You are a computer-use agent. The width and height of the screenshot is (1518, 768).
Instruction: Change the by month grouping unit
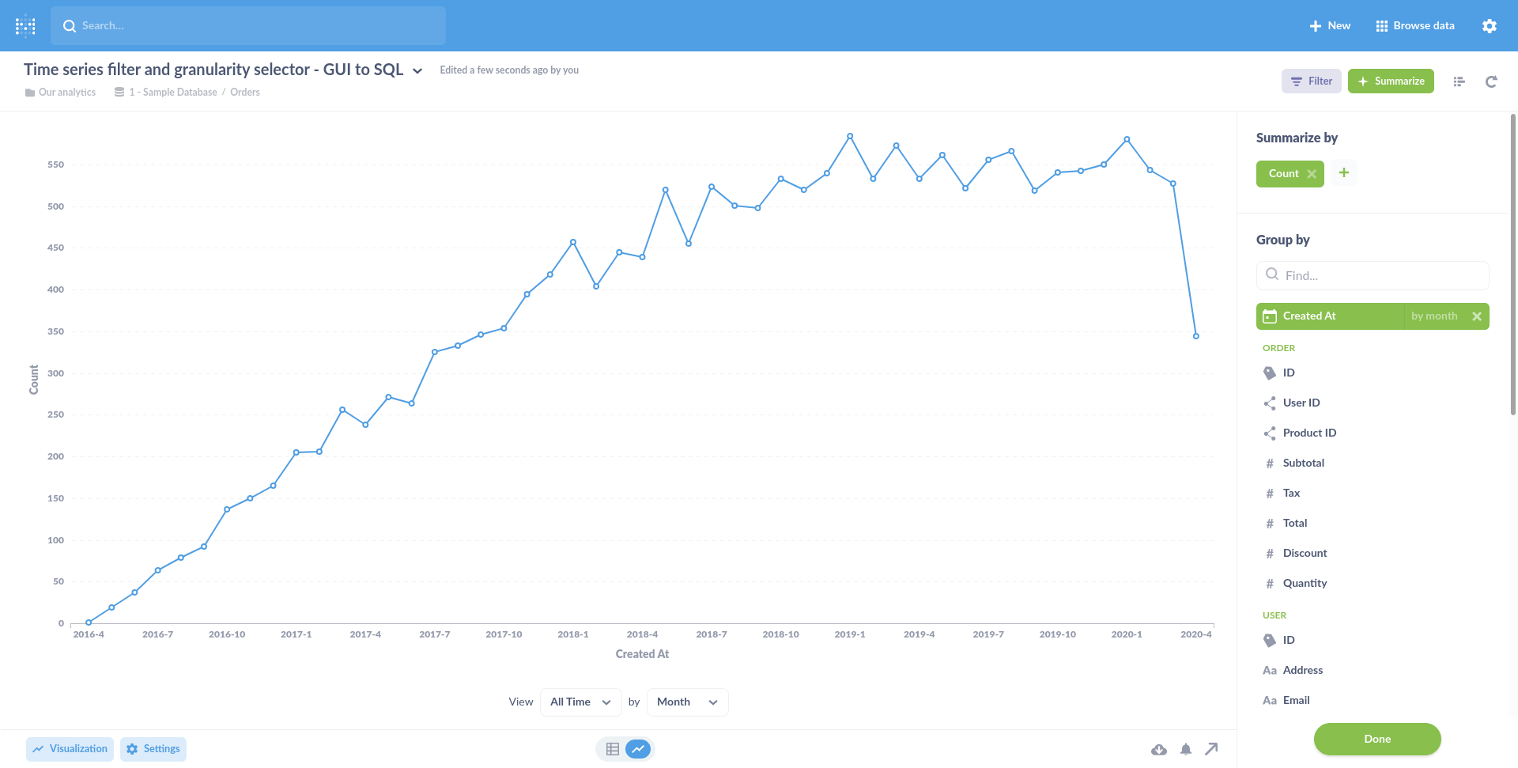tap(1434, 316)
